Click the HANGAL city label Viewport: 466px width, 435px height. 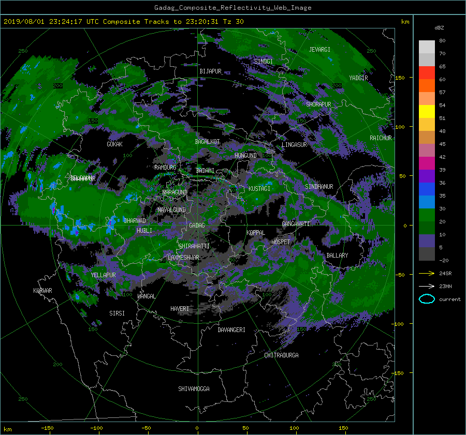tap(146, 296)
